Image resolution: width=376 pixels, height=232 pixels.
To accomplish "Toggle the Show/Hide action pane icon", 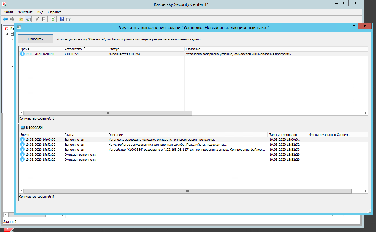I will click(x=69, y=19).
